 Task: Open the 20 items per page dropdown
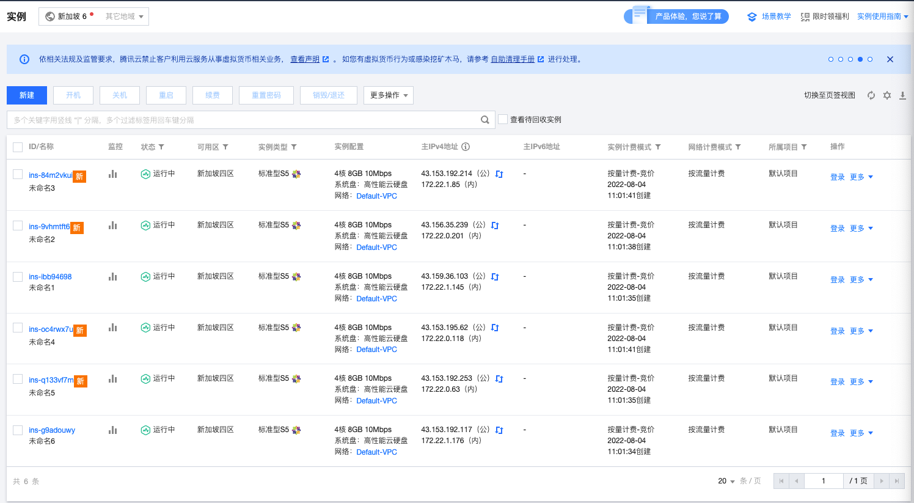tap(726, 481)
